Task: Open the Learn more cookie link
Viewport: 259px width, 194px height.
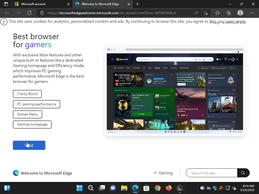Action: pyautogui.click(x=235, y=21)
